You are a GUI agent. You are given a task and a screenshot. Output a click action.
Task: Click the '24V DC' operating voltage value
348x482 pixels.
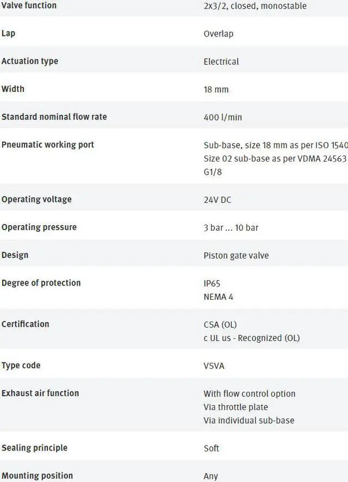[x=217, y=200]
